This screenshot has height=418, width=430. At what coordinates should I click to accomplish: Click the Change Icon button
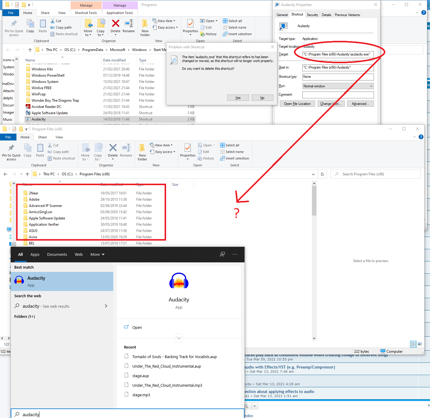pos(331,104)
